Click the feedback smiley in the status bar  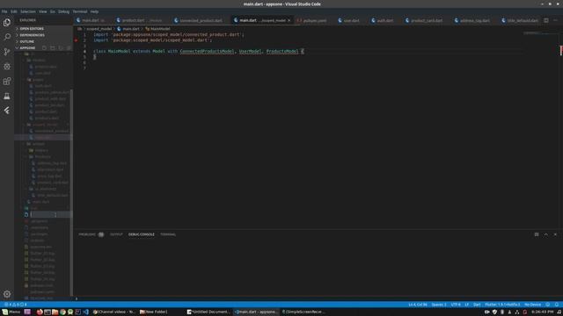click(547, 305)
